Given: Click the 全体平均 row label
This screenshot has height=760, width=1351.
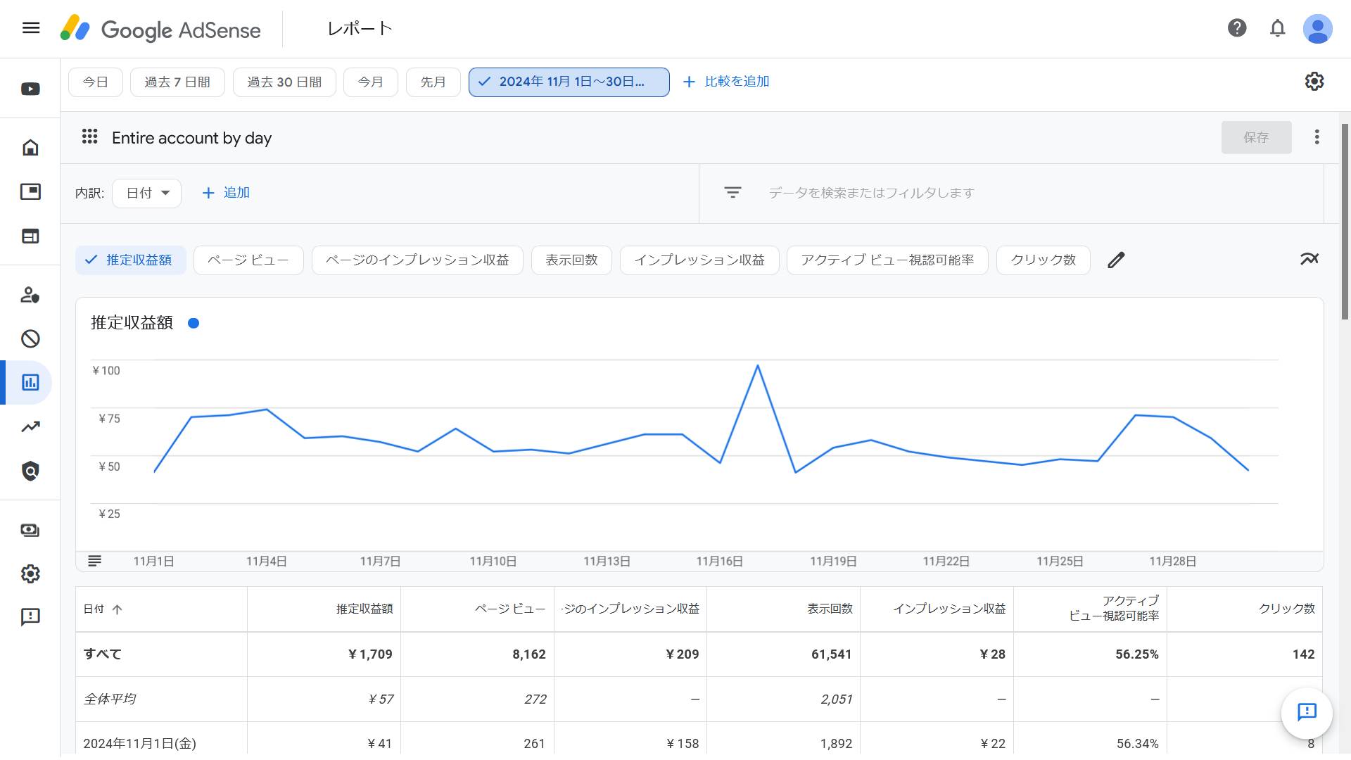Looking at the screenshot, I should (x=109, y=699).
